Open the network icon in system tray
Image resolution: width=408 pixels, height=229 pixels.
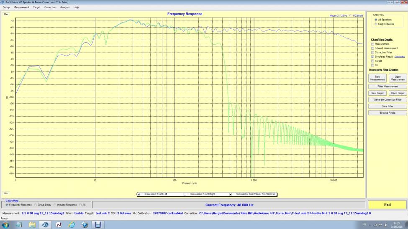click(x=375, y=225)
